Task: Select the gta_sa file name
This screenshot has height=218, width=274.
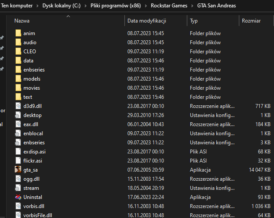Action: click(x=30, y=170)
